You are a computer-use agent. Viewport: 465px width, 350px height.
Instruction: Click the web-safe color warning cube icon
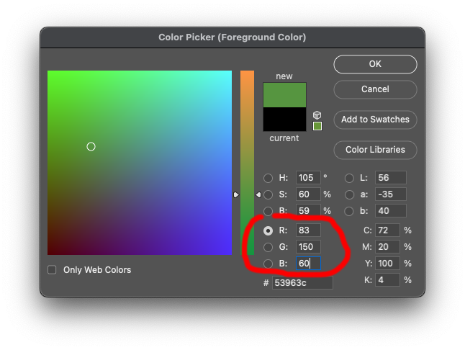pos(317,115)
